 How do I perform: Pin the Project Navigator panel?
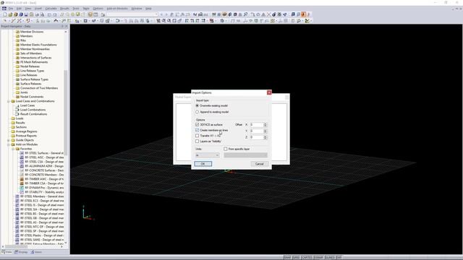tap(62, 26)
